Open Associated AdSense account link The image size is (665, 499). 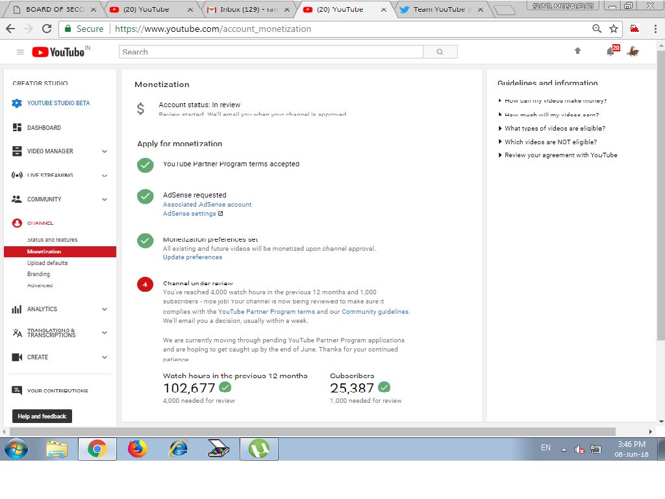[207, 204]
